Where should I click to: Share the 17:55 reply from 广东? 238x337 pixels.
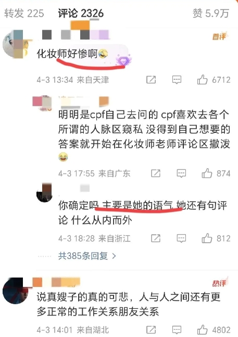[x=156, y=173]
